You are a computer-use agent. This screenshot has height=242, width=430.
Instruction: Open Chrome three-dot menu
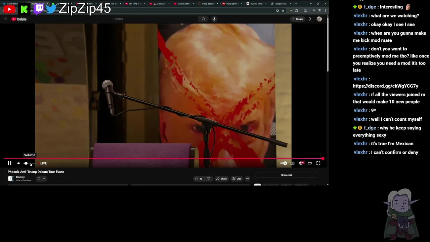pyautogui.click(x=325, y=11)
